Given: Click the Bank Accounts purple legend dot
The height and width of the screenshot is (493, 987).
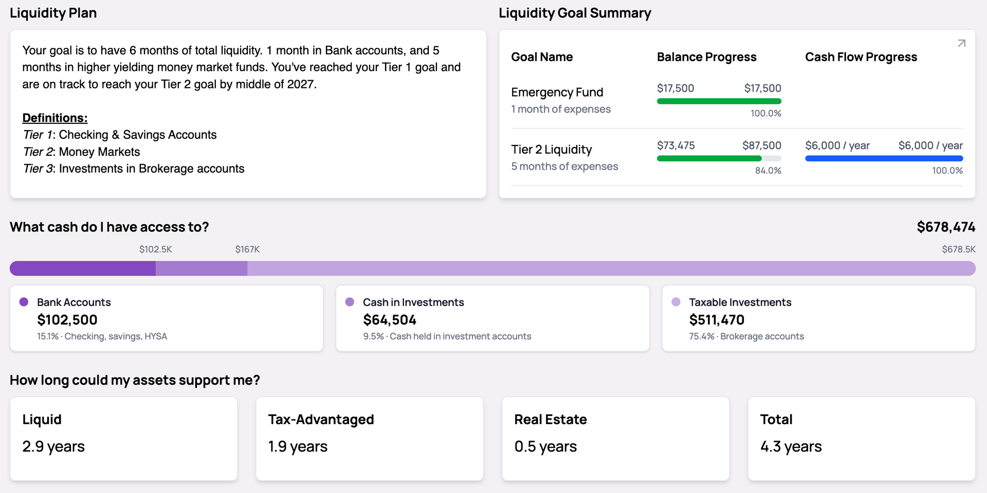Looking at the screenshot, I should pos(23,302).
